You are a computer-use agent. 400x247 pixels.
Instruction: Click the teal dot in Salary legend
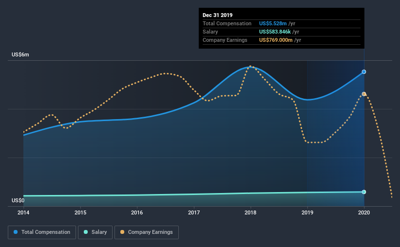pyautogui.click(x=86, y=232)
